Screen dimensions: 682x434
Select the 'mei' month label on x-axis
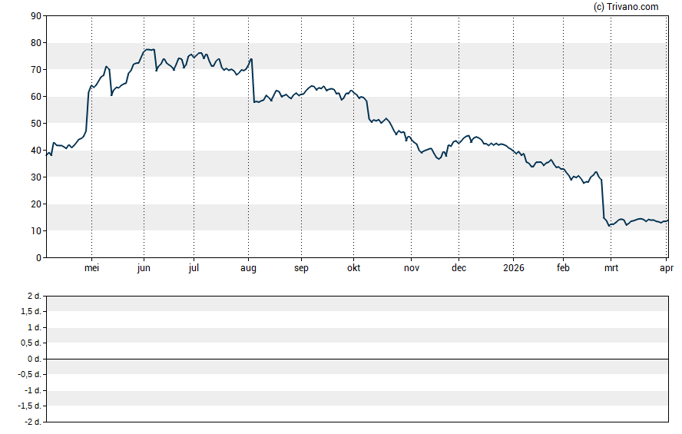pyautogui.click(x=91, y=268)
